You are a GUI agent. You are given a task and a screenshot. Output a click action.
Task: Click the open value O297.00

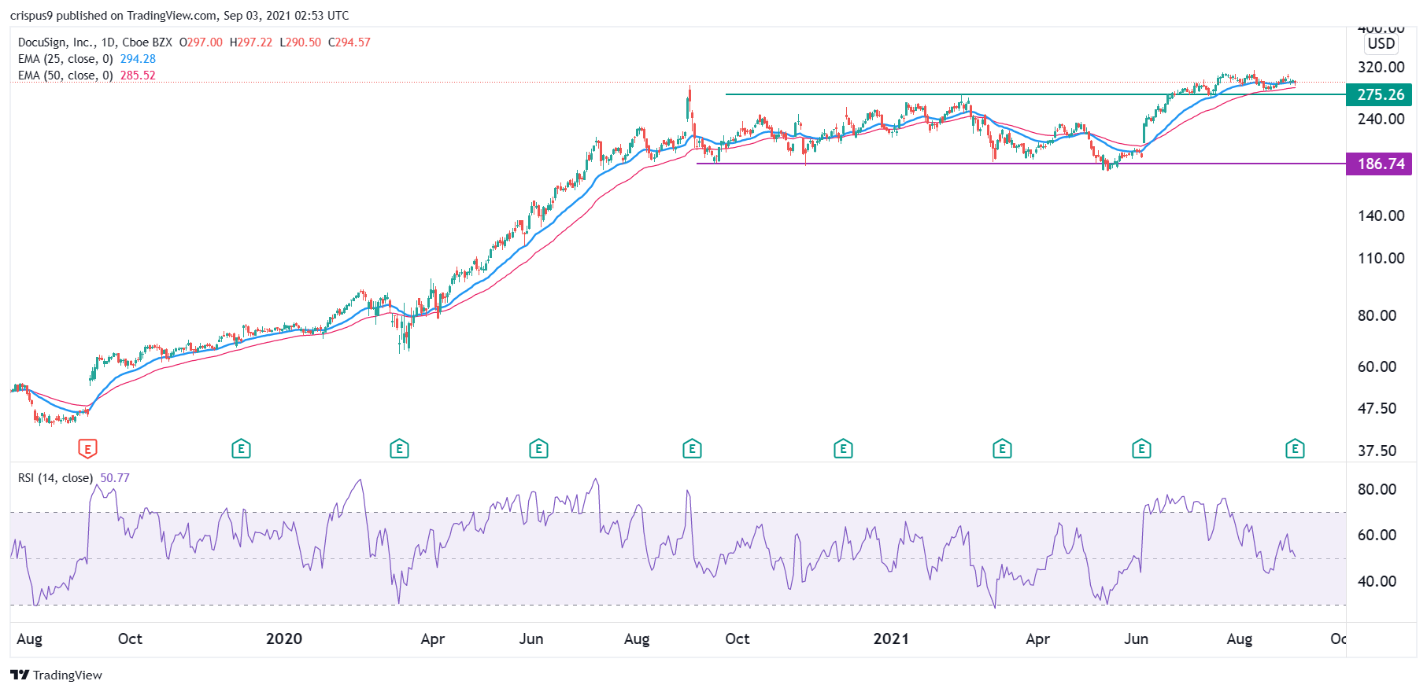(201, 42)
